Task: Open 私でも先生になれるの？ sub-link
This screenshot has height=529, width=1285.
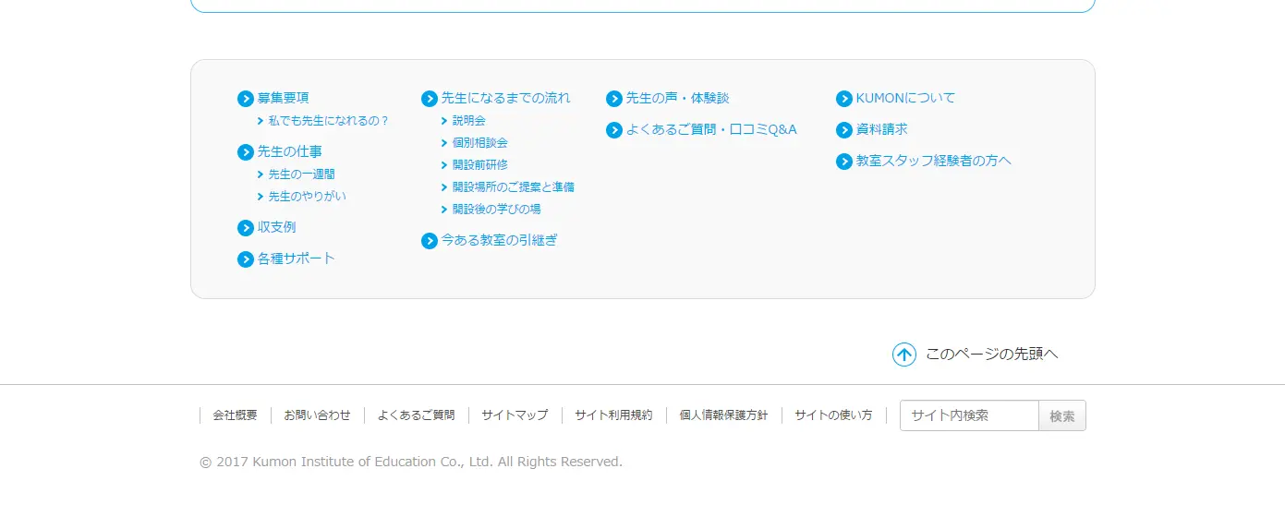Action: click(x=329, y=121)
